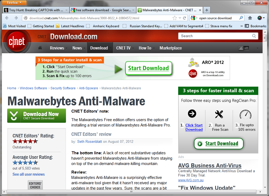269x196 pixels.
Task: Click CNET site search magnifier icon
Action: pyautogui.click(x=254, y=36)
